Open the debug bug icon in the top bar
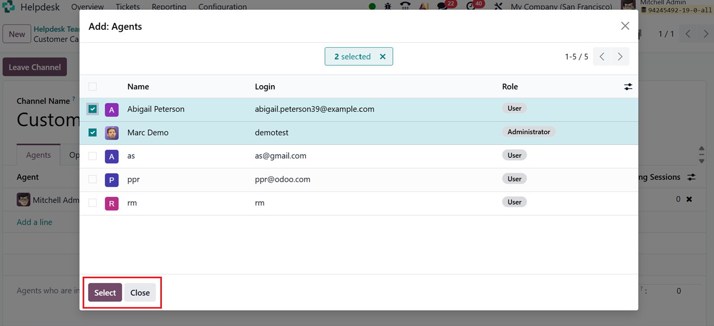Image resolution: width=714 pixels, height=326 pixels. pyautogui.click(x=387, y=7)
